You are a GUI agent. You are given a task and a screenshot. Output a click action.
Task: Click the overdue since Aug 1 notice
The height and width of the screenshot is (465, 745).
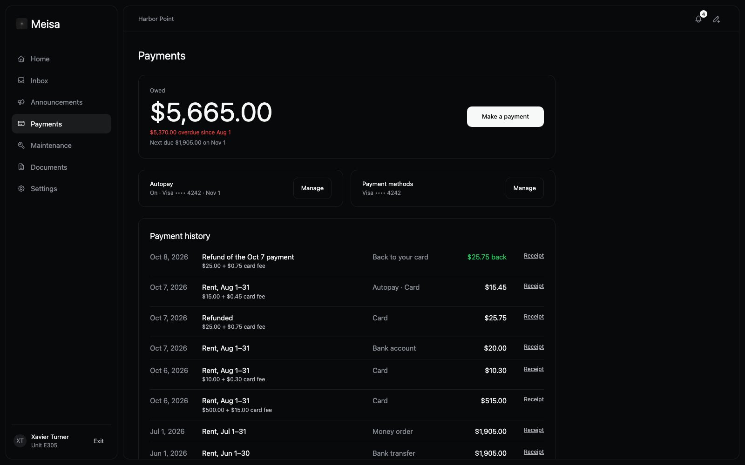click(190, 133)
